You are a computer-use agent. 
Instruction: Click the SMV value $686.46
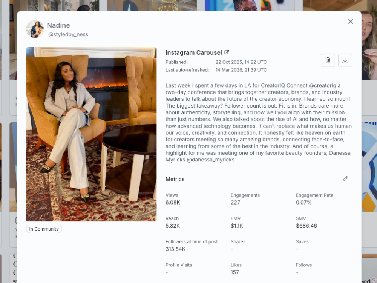(x=306, y=226)
